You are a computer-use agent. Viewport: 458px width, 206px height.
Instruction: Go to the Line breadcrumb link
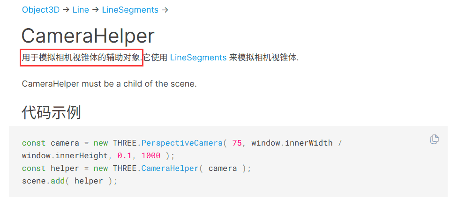(81, 10)
